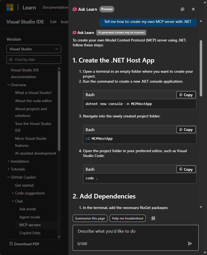The image size is (207, 255).
Task: Click the send message arrow icon
Action: 190,243
